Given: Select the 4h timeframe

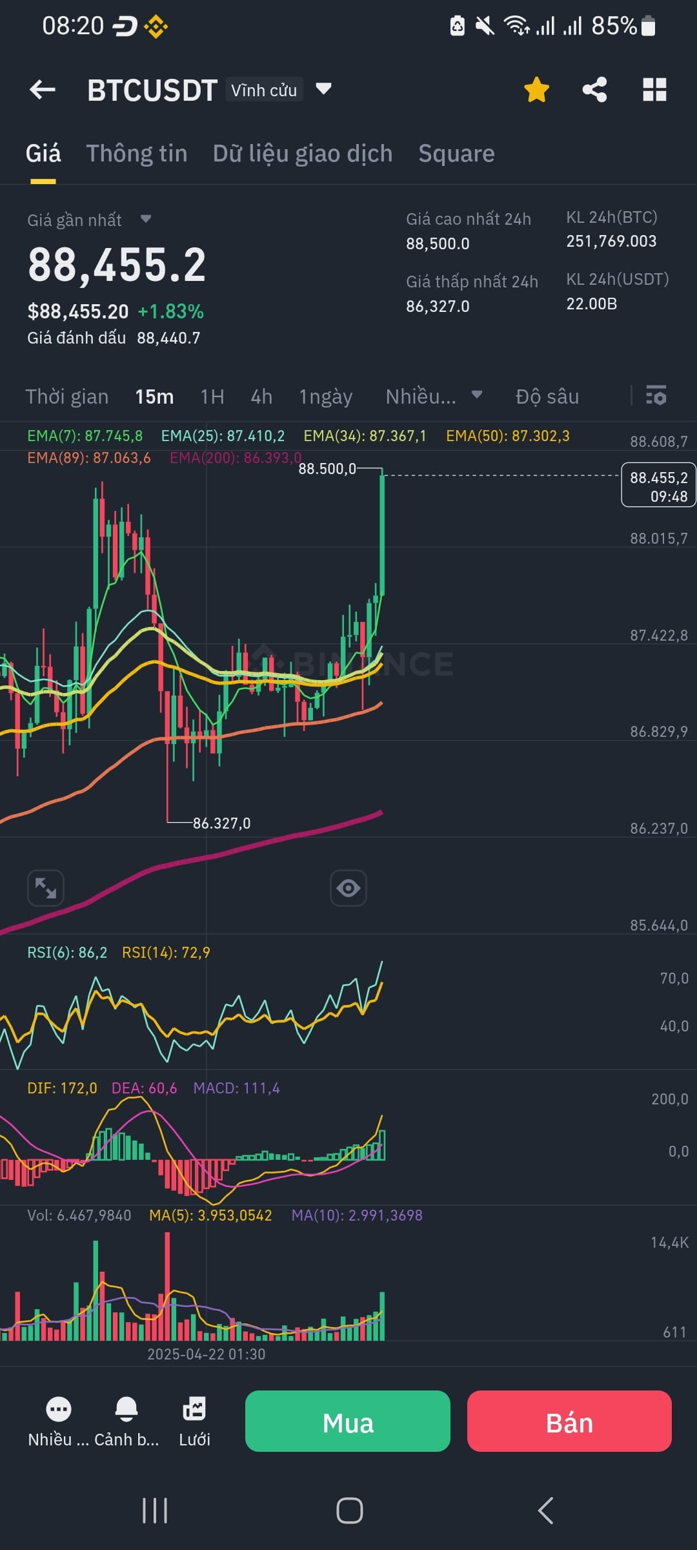Looking at the screenshot, I should pyautogui.click(x=261, y=397).
